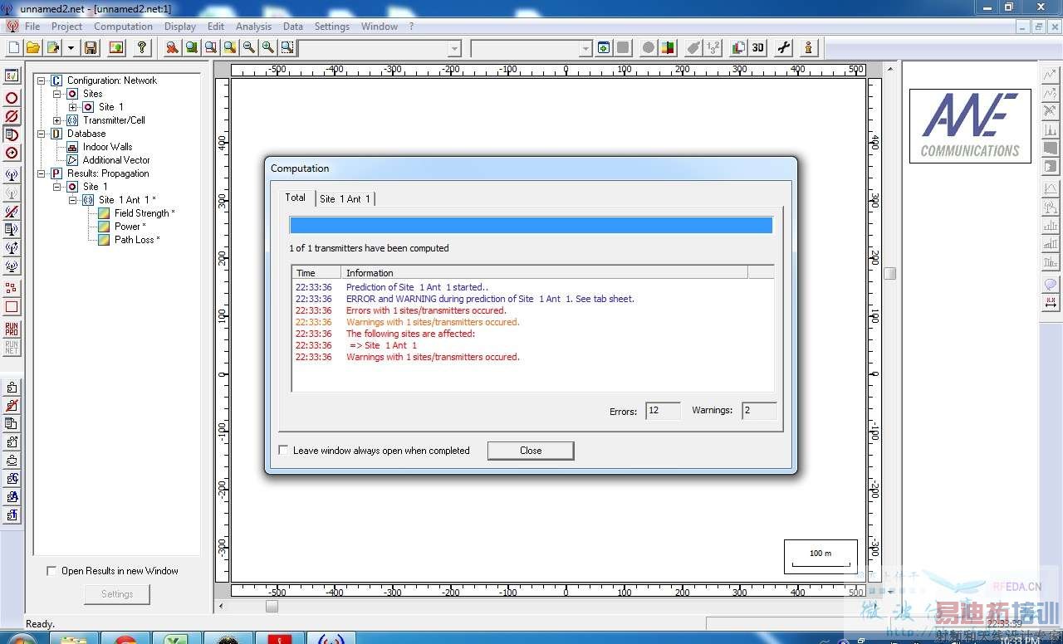Open the Settings menu in menu bar
The width and height of the screenshot is (1063, 644).
pyautogui.click(x=331, y=27)
